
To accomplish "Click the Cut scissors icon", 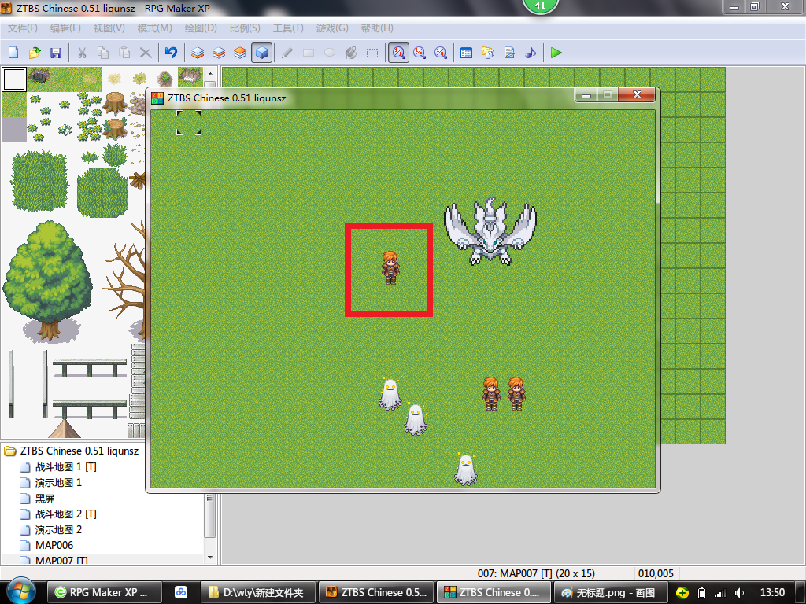I will (82, 53).
